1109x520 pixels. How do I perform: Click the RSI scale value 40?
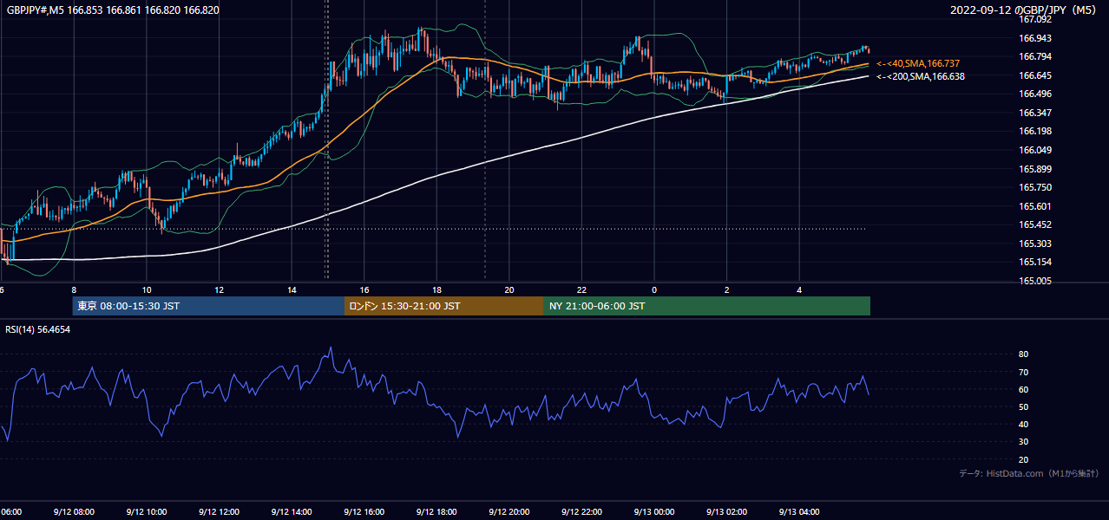[x=1024, y=425]
